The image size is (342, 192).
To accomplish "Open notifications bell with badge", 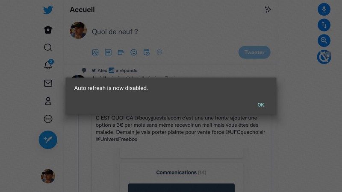I will (48, 64).
